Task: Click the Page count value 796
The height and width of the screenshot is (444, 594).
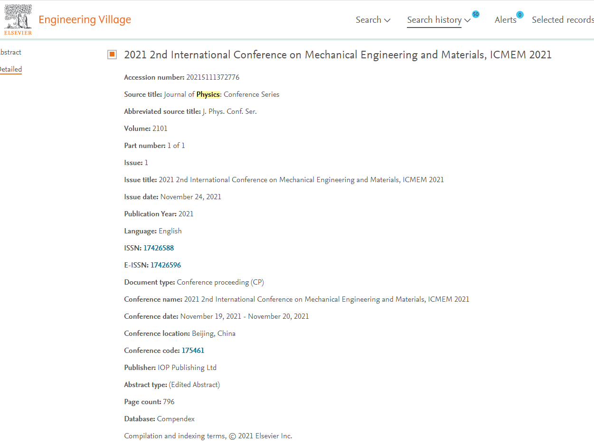Action: 169,402
